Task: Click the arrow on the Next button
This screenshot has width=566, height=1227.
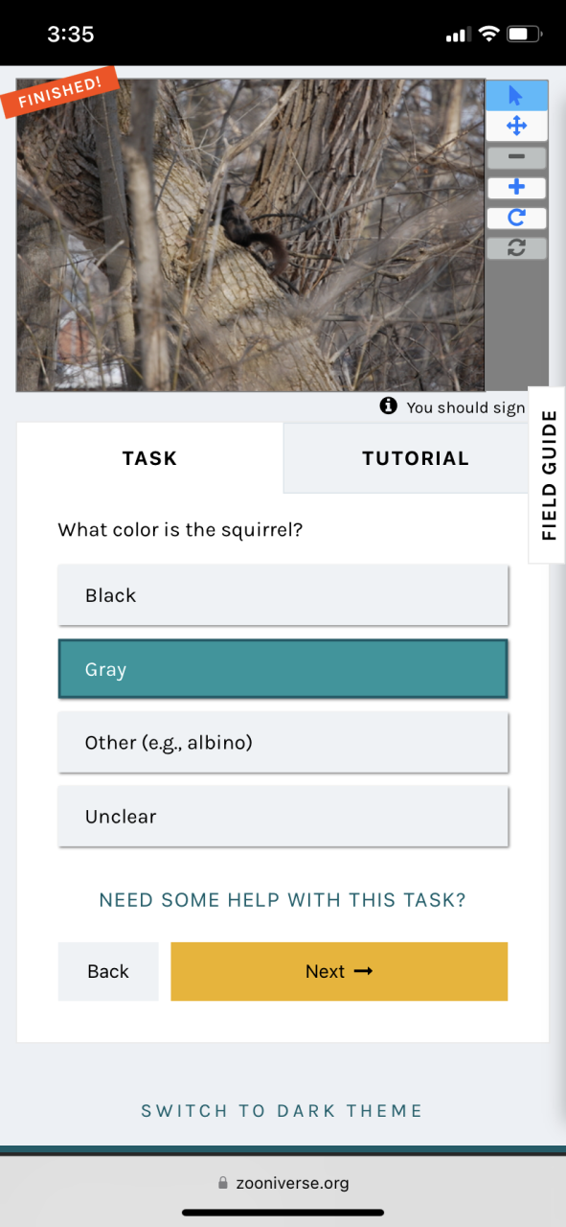Action: tap(363, 972)
